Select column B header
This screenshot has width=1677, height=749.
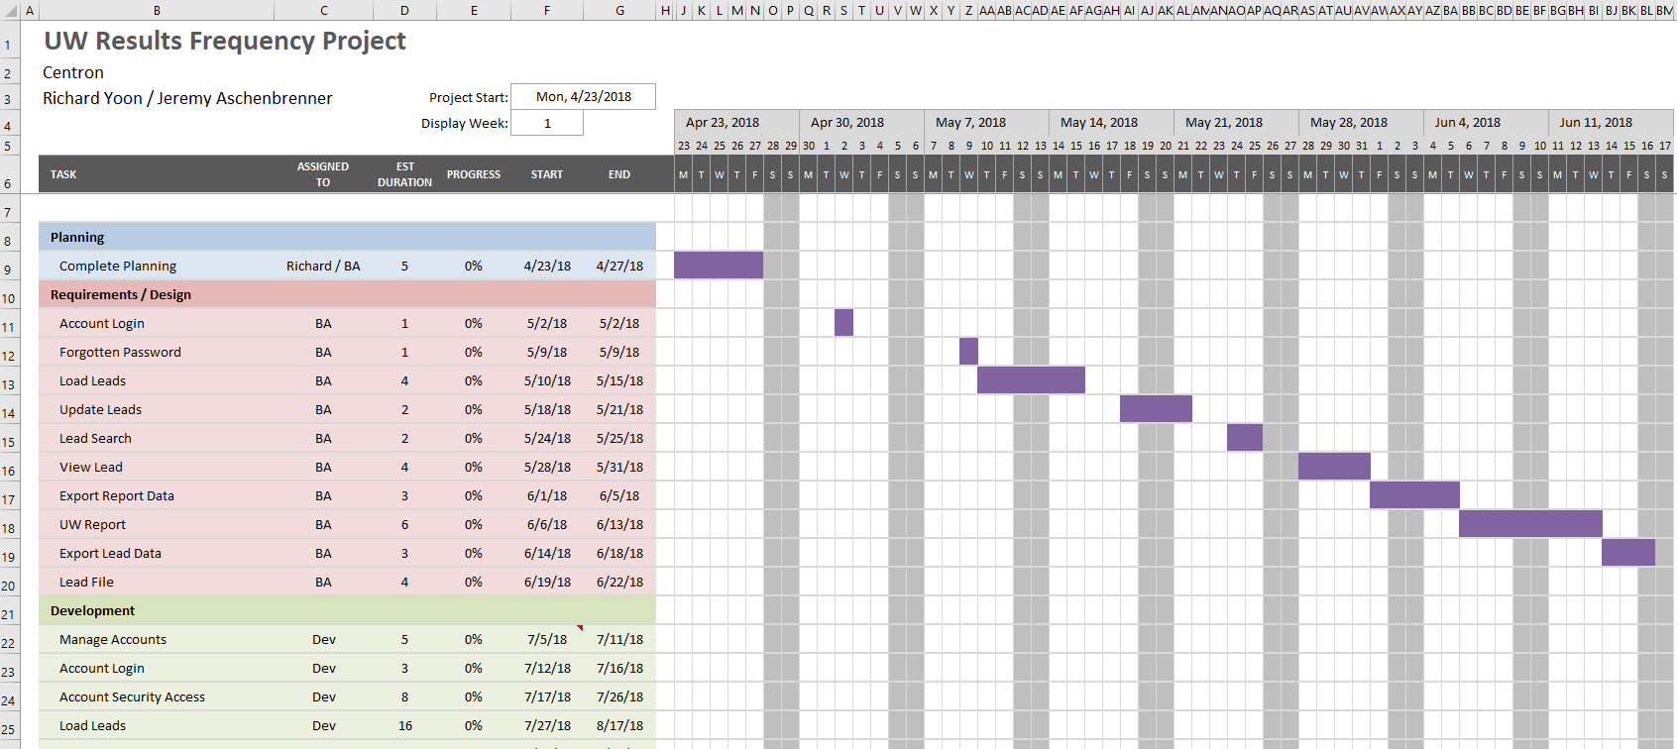click(x=157, y=10)
